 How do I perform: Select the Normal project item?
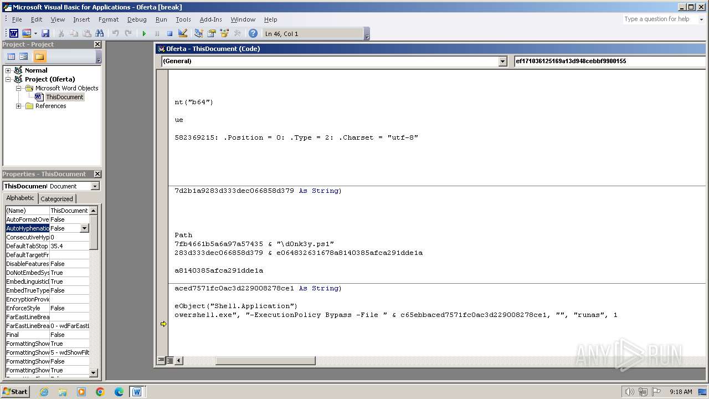pyautogui.click(x=36, y=70)
